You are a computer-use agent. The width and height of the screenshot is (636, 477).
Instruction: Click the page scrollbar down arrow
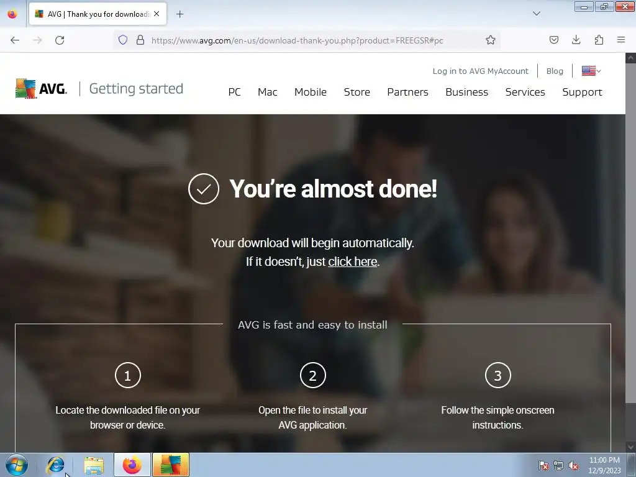630,447
